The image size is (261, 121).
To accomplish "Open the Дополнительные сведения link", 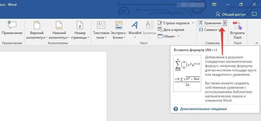I will [203, 109].
